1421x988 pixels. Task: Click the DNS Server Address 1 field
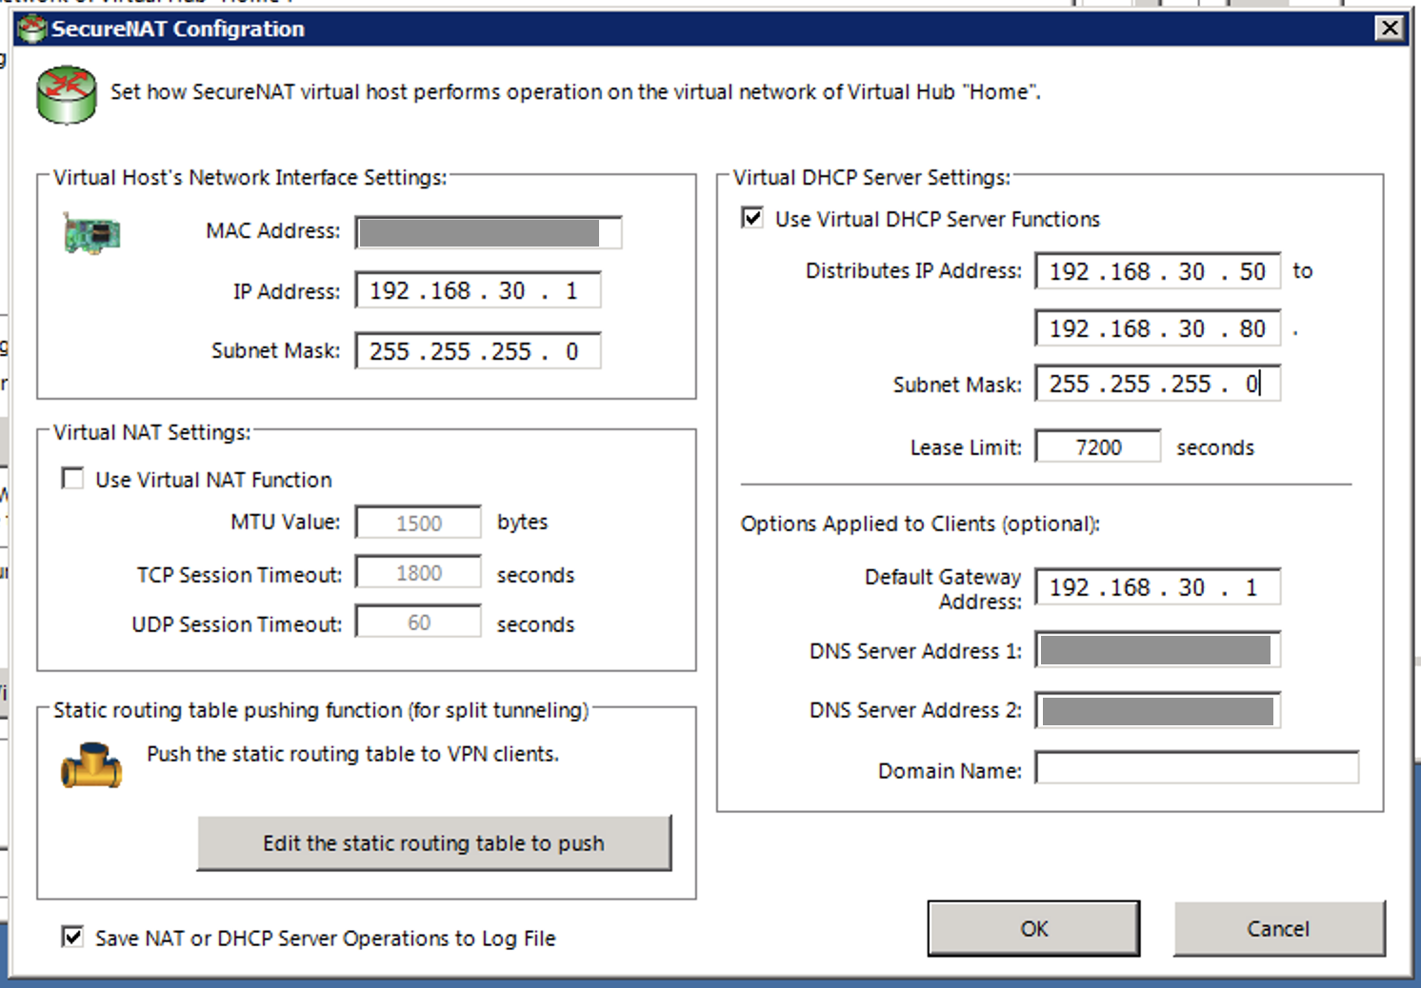tap(1156, 650)
